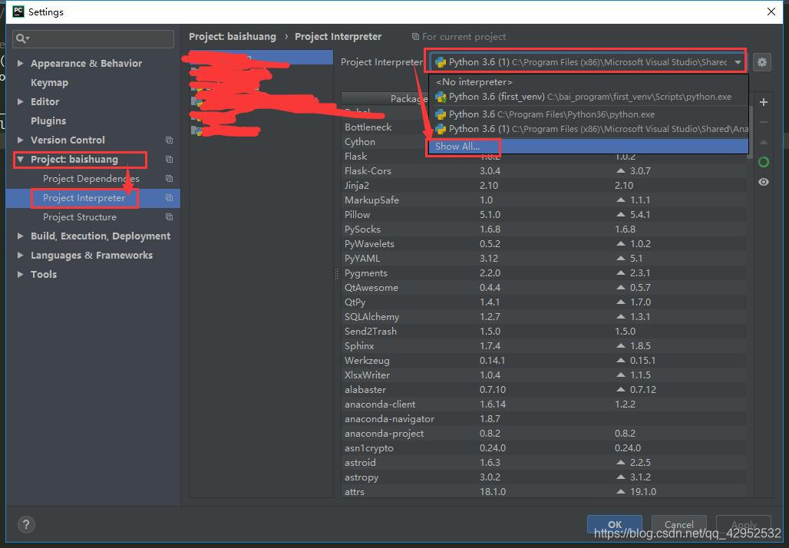Select the Flask package row
Image resolution: width=789 pixels, height=548 pixels.
click(x=543, y=157)
